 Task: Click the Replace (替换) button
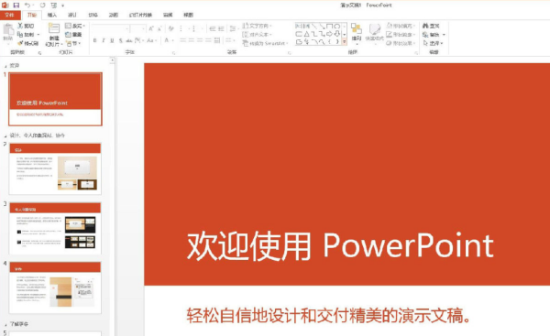point(434,35)
